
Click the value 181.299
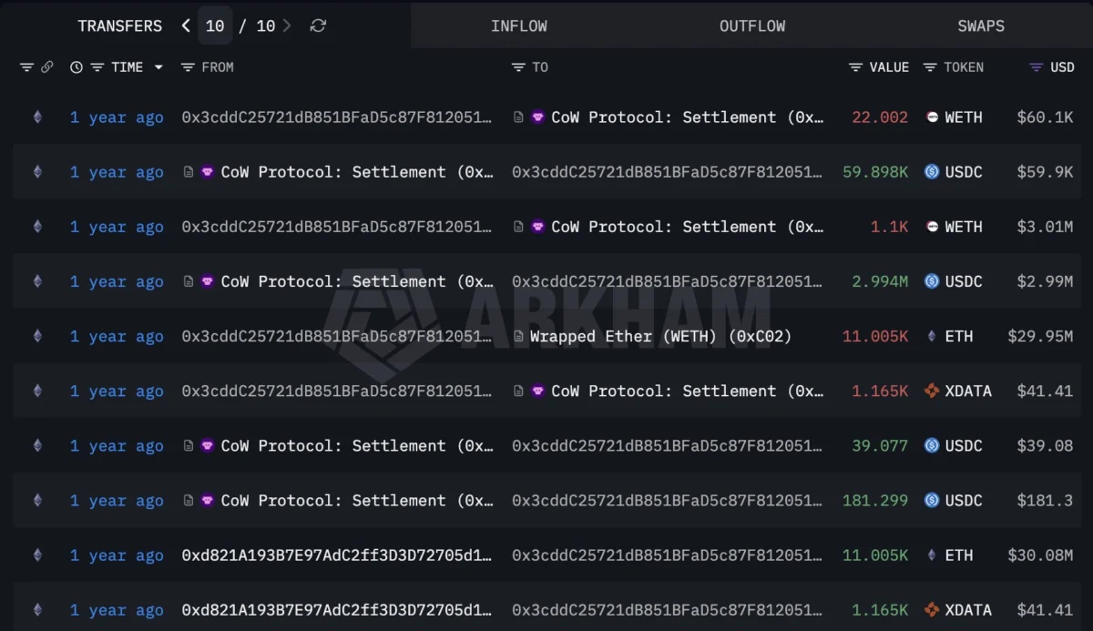click(x=875, y=500)
